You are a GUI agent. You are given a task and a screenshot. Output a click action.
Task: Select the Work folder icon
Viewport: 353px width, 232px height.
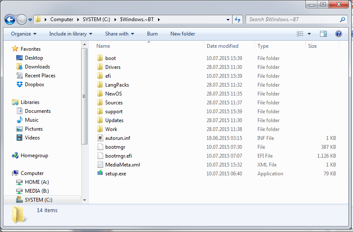pos(100,129)
